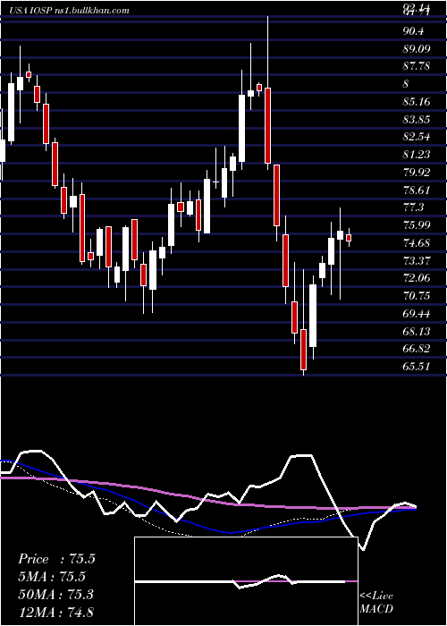Click the <<Live MACD label
The width and height of the screenshot is (447, 626).
[x=376, y=603]
